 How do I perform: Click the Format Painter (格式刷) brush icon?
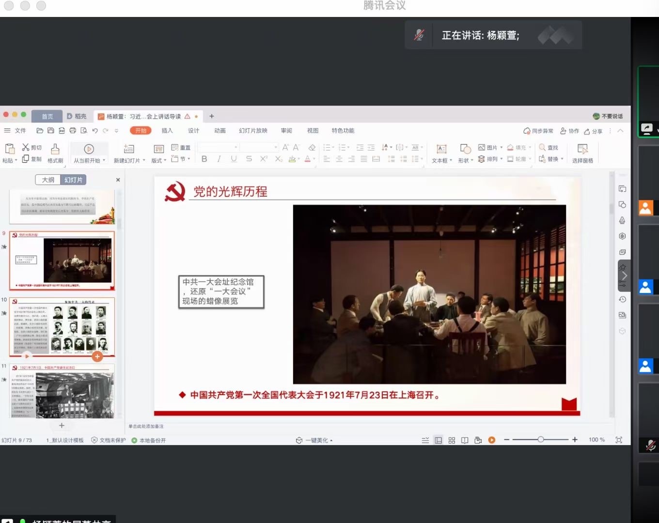point(55,149)
